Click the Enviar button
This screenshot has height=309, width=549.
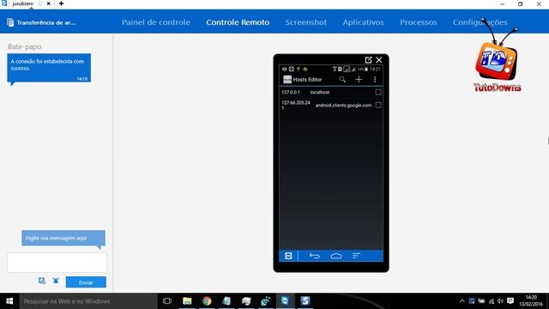86,282
